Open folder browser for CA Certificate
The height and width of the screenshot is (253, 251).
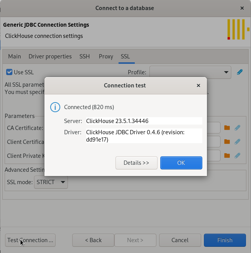(227, 128)
